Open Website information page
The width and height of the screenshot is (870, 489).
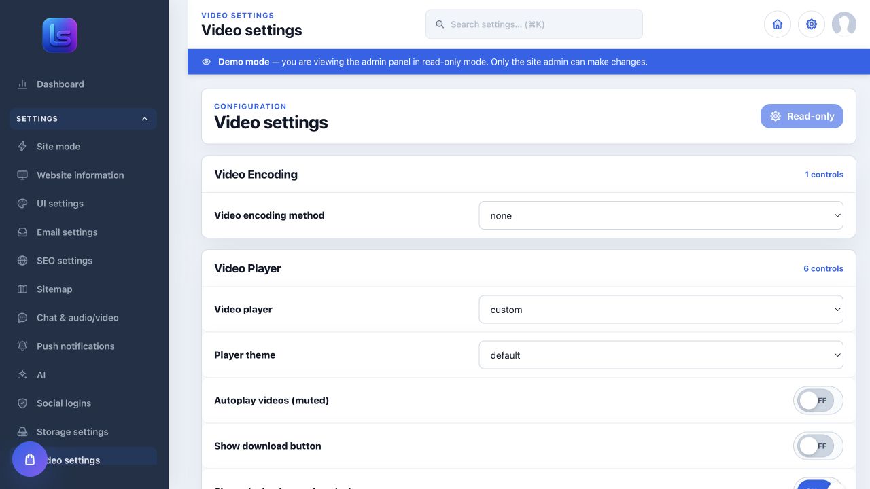[83, 175]
